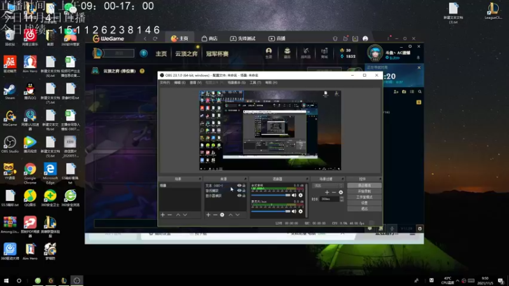Open the Tools (T) menu in OBS
The height and width of the screenshot is (286, 509).
255,83
